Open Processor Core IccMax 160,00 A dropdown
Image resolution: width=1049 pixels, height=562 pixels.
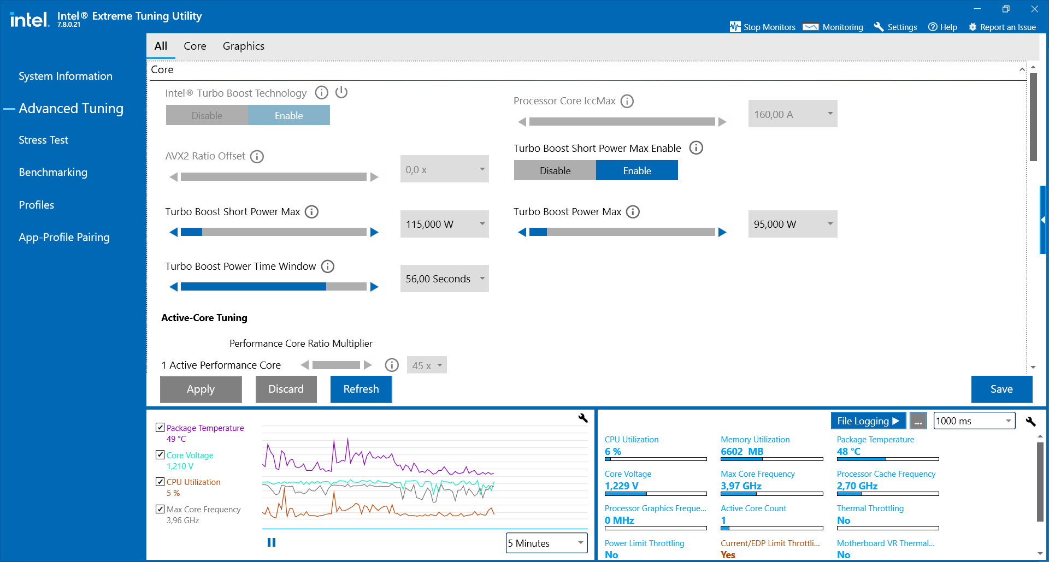[x=793, y=114]
